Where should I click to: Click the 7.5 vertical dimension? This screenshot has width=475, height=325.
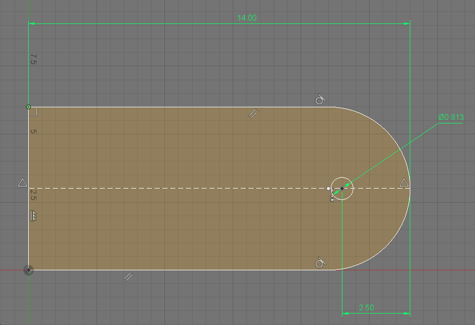[33, 59]
